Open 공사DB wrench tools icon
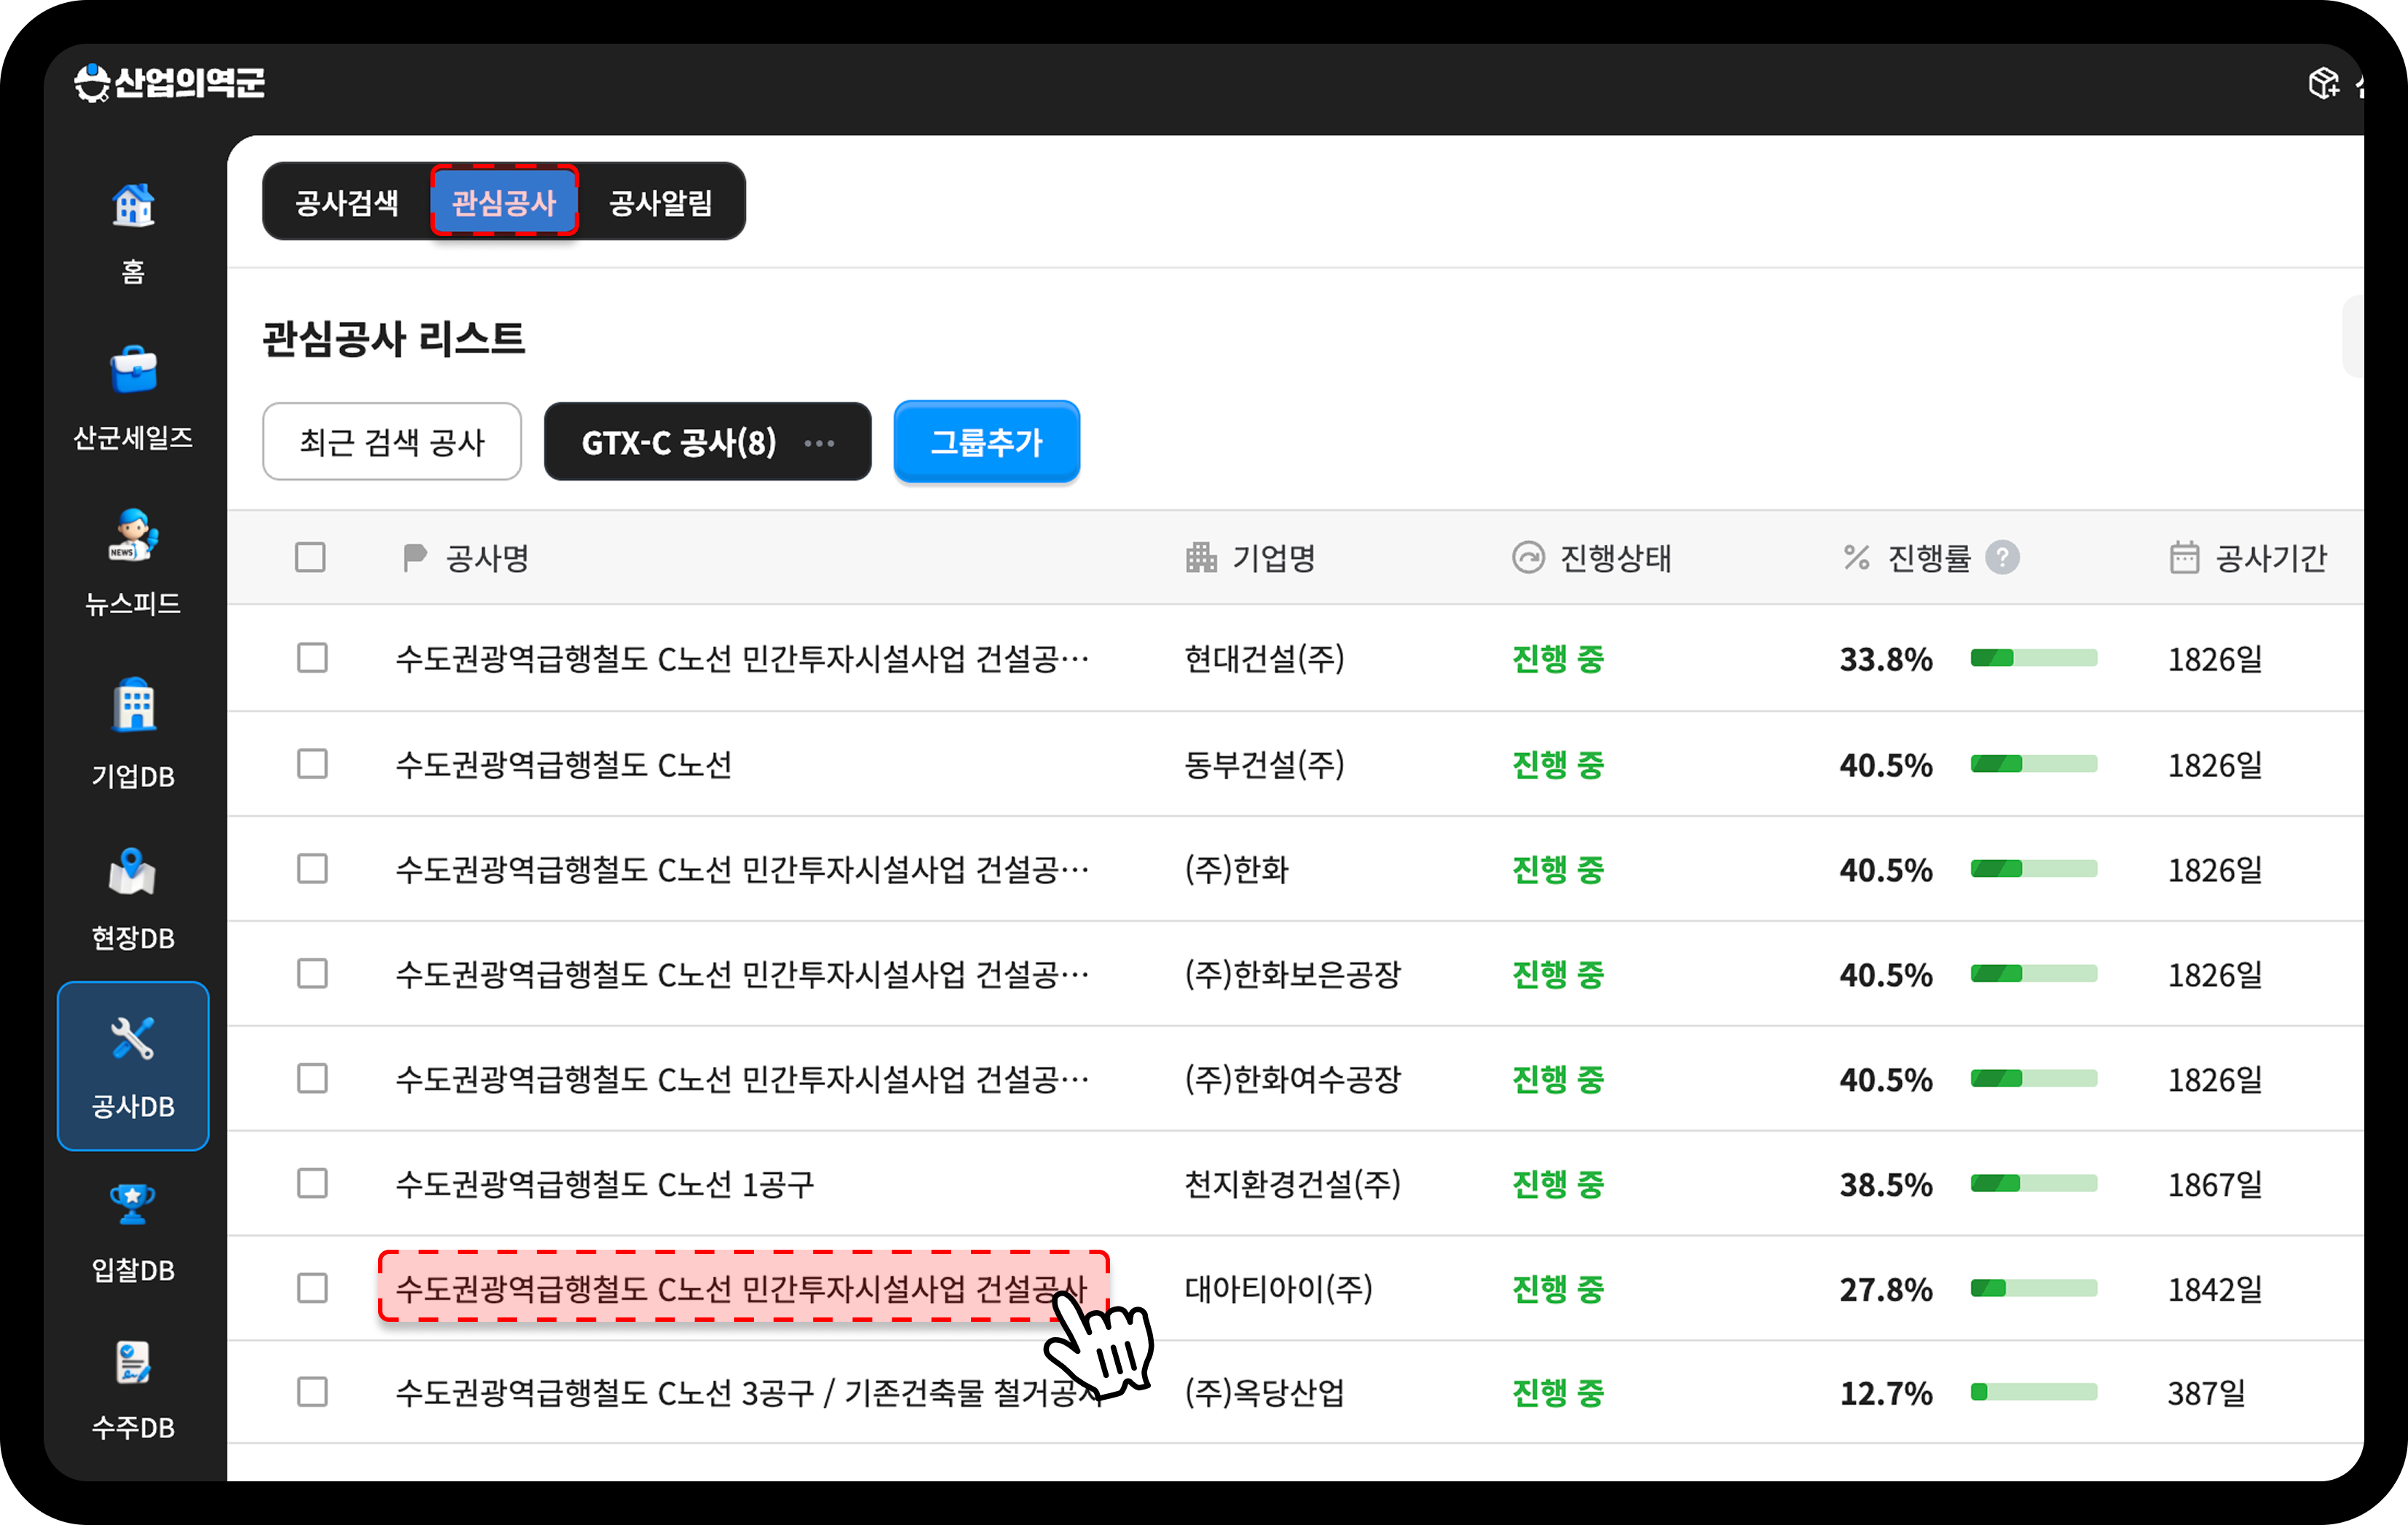This screenshot has width=2408, height=1525. 133,1038
